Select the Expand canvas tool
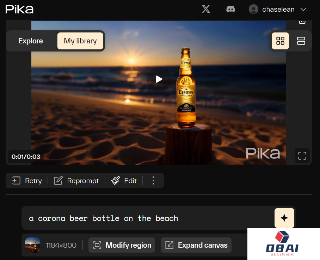The image size is (320, 260). 196,245
